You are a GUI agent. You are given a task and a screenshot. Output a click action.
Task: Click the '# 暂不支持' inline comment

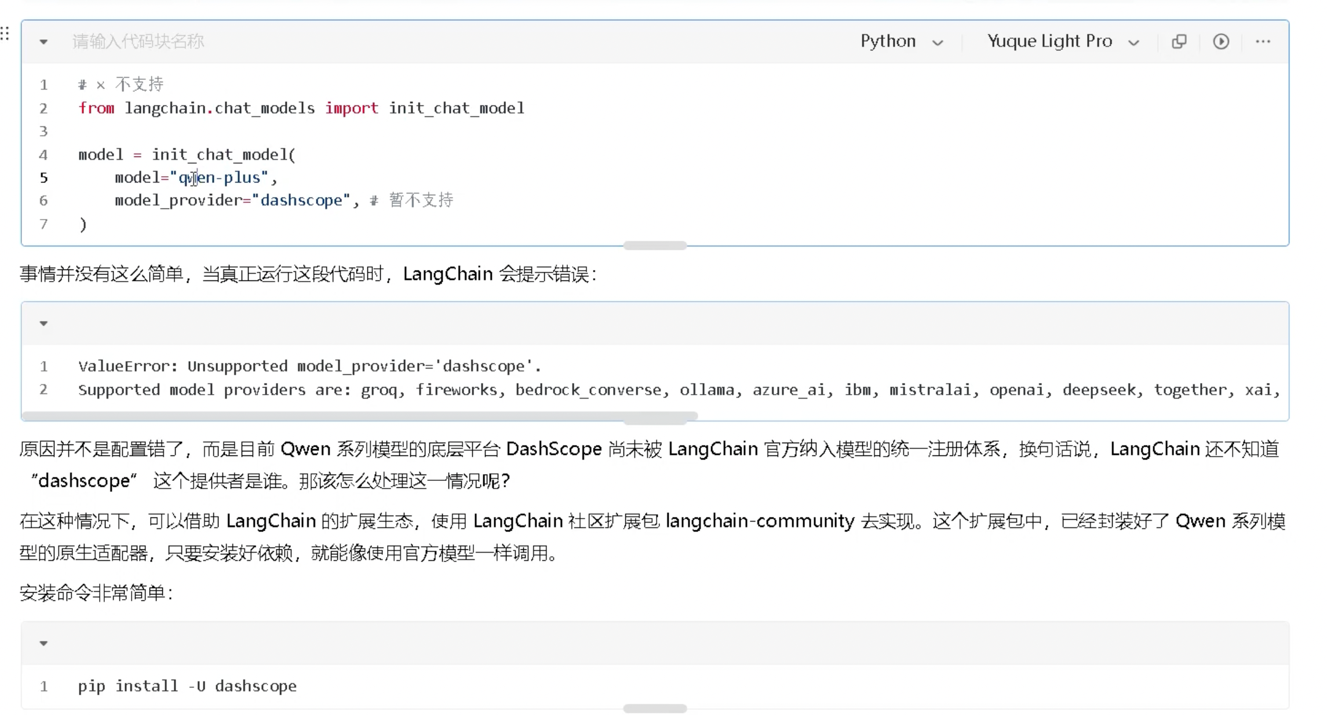pyautogui.click(x=411, y=200)
